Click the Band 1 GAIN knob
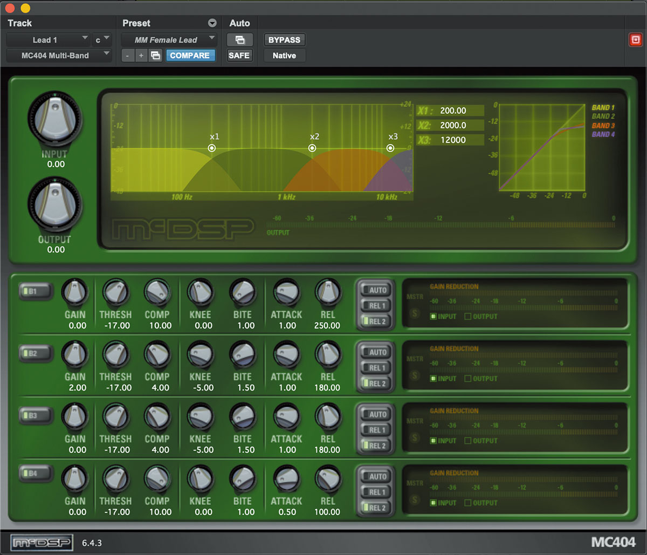Viewport: 647px width, 555px height. point(75,292)
